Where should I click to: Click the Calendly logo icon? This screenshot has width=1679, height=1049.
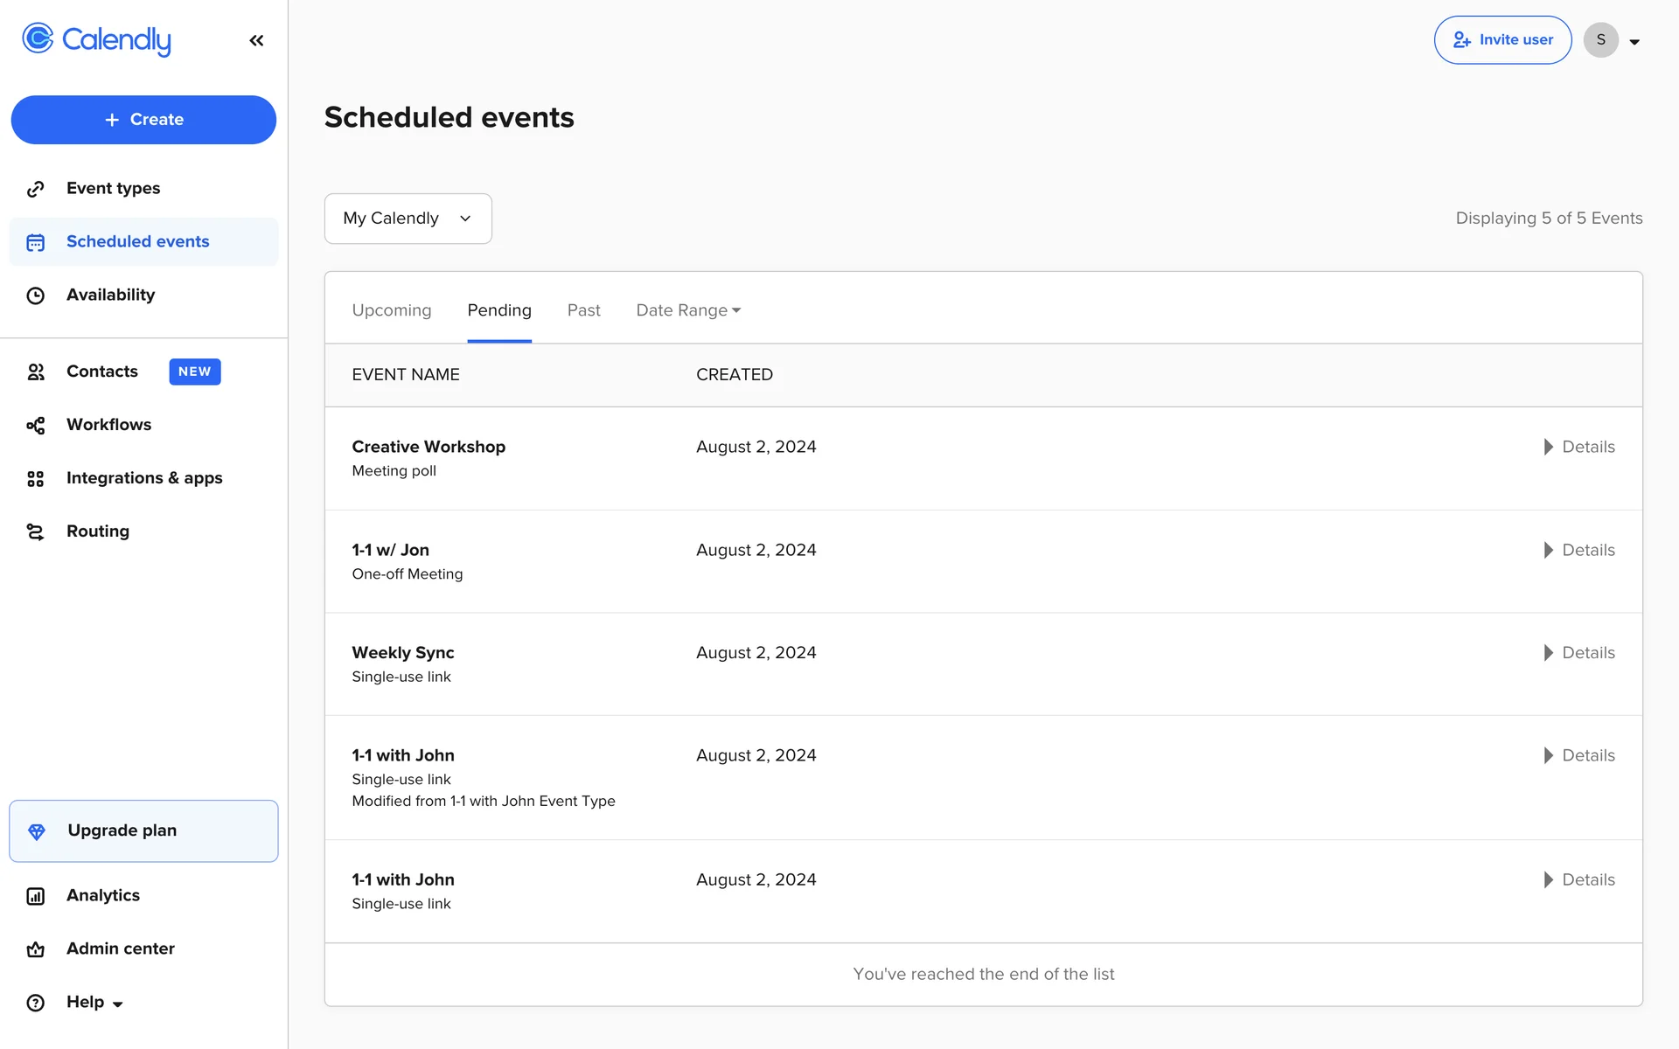tap(38, 38)
